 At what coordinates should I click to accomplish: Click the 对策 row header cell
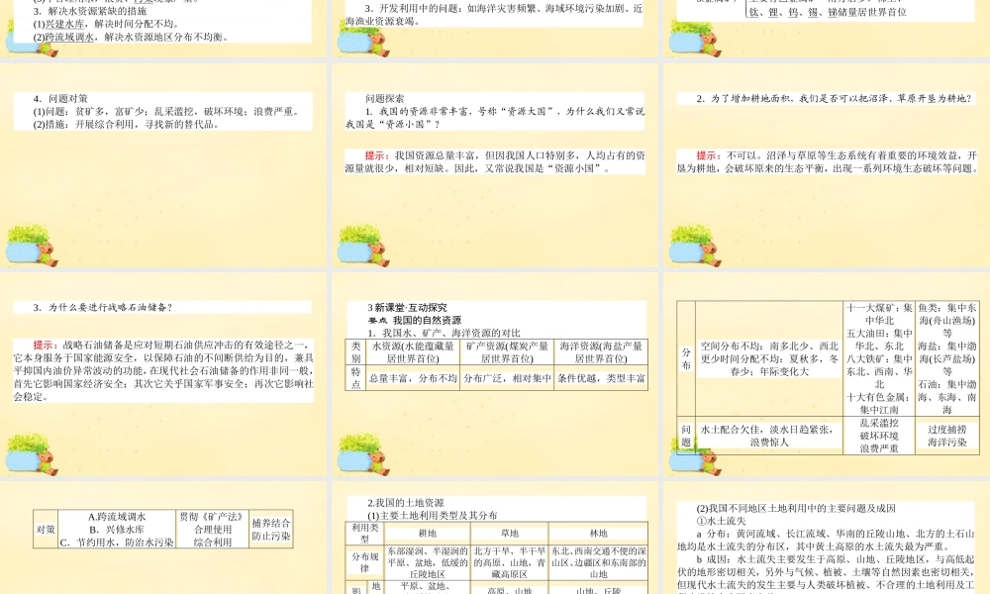[46, 529]
